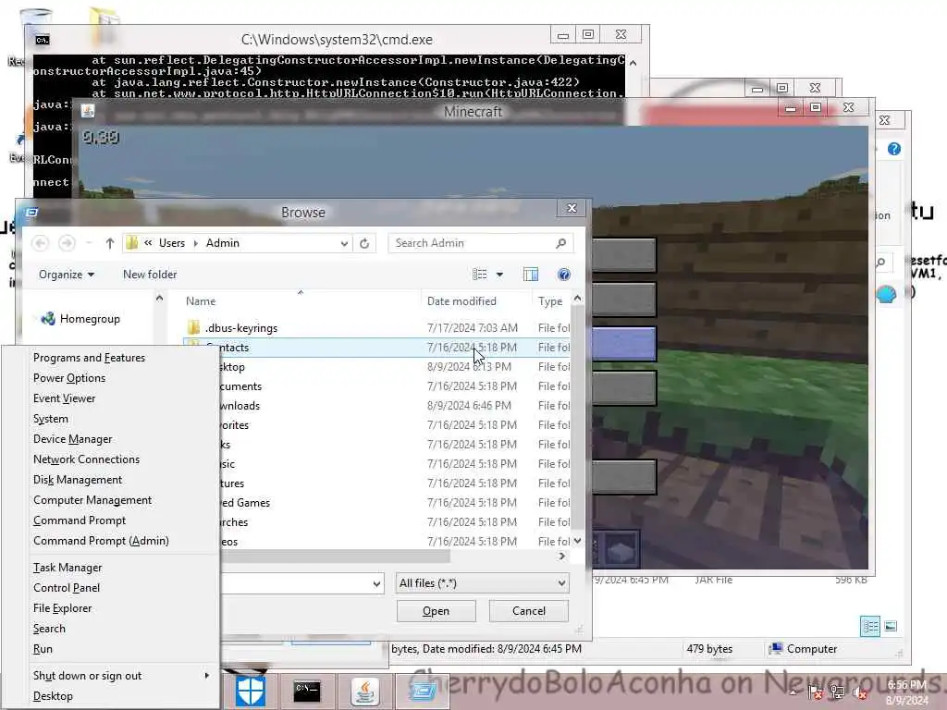
Task: Switch to cmd.exe taskbar icon
Action: point(307,691)
